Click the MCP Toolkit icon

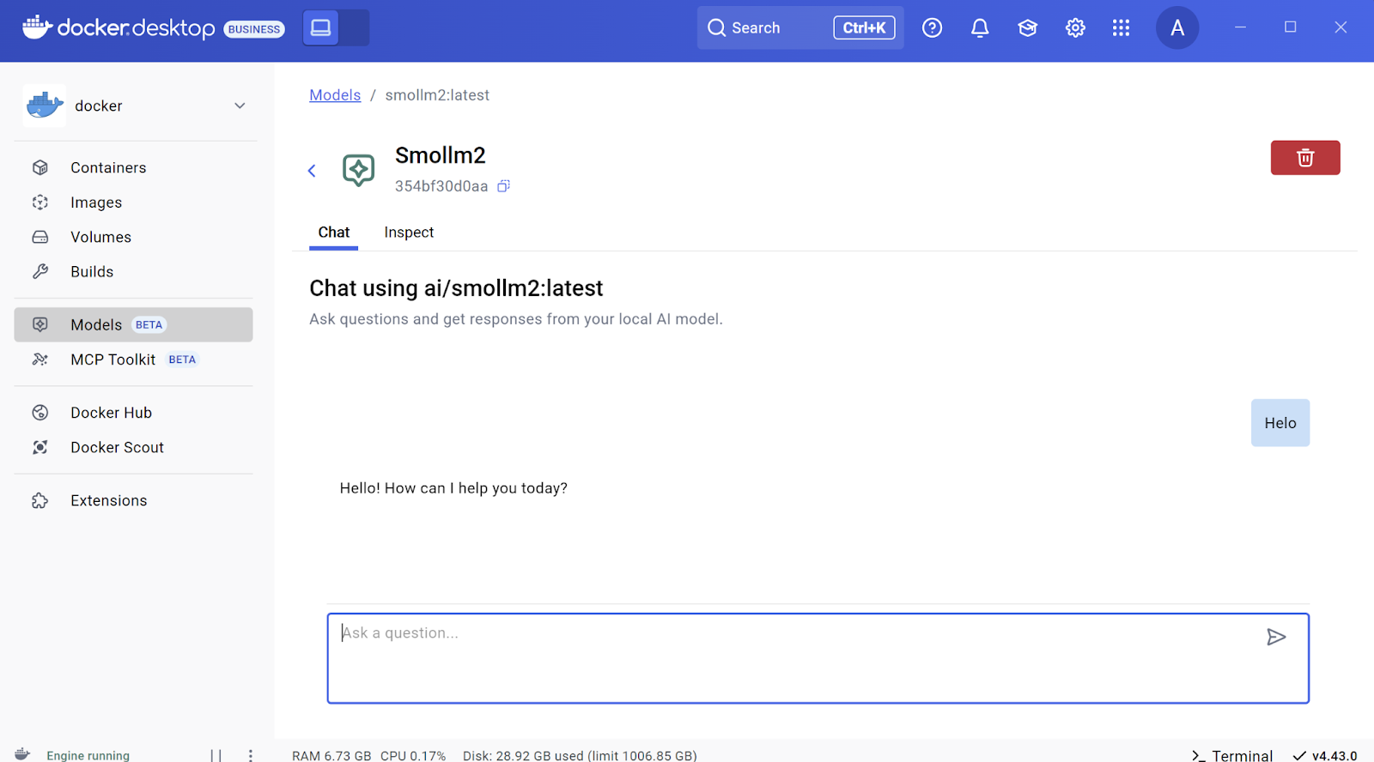pyautogui.click(x=40, y=360)
